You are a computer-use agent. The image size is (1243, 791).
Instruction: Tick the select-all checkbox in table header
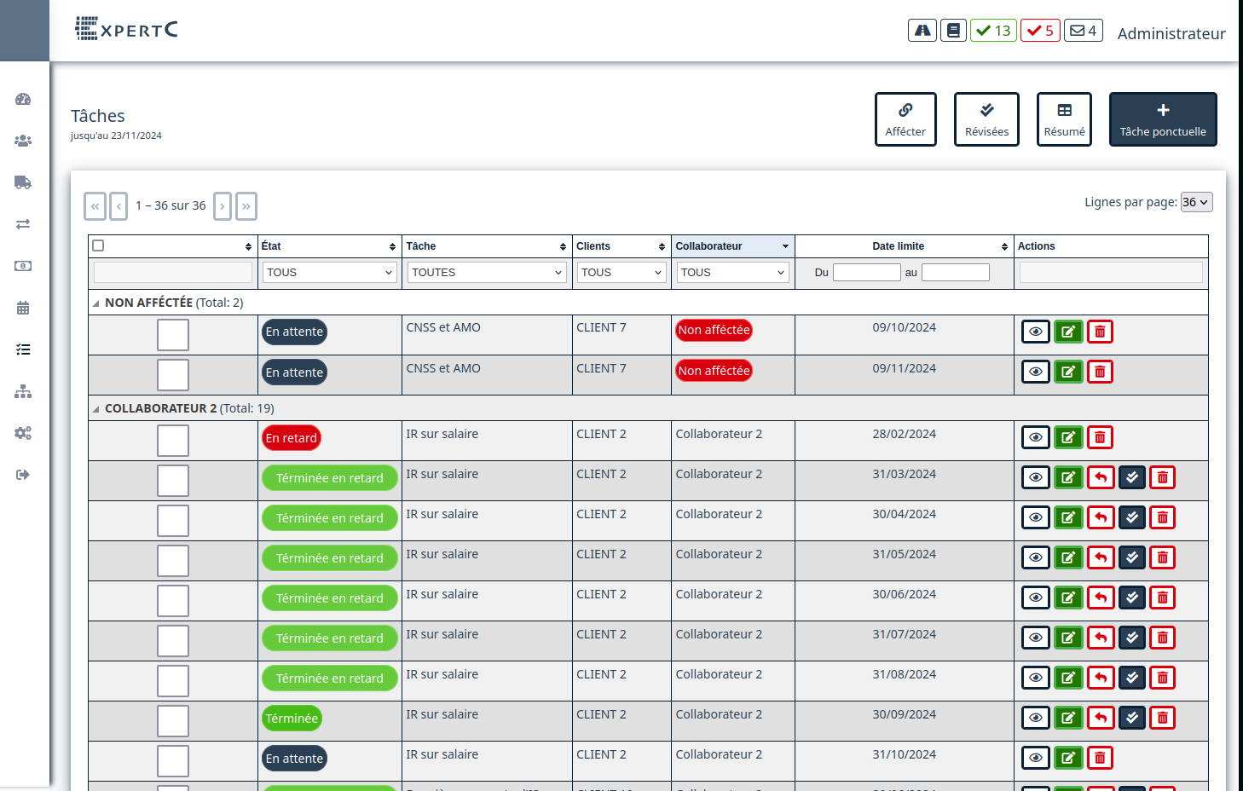click(x=99, y=245)
